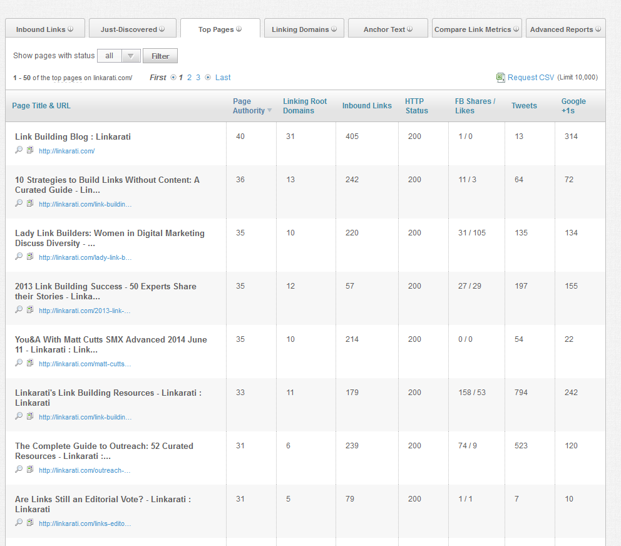Click the info icon beside Advanced Reports
Viewport: 621px width, 546px height.
(x=598, y=29)
